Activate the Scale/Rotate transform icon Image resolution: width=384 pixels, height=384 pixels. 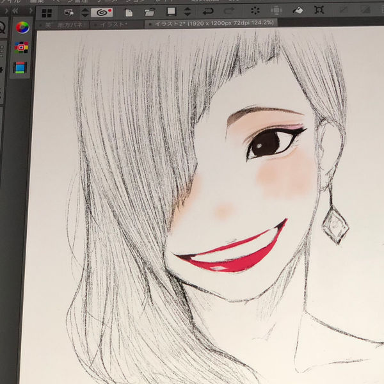coord(319,10)
